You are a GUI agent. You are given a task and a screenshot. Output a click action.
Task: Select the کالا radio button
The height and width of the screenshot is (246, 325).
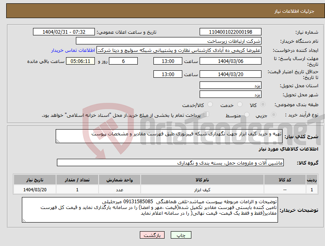(x=263, y=104)
